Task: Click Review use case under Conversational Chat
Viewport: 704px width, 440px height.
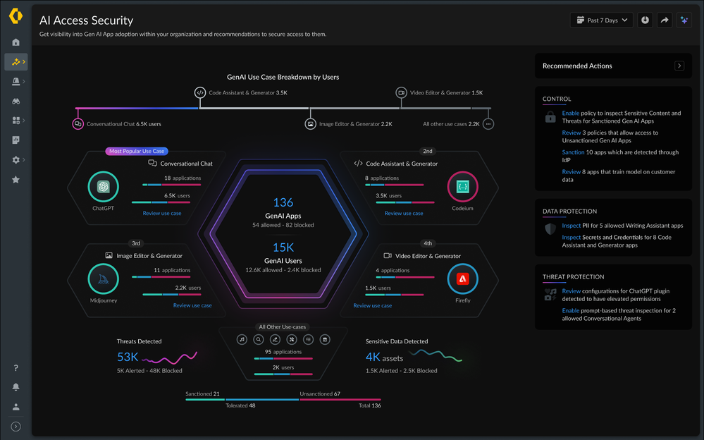Action: [x=162, y=213]
